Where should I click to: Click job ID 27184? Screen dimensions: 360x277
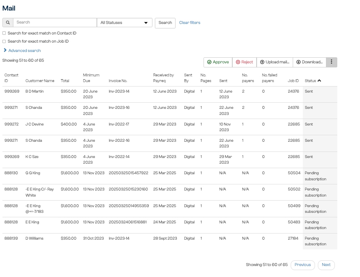tap(293, 238)
